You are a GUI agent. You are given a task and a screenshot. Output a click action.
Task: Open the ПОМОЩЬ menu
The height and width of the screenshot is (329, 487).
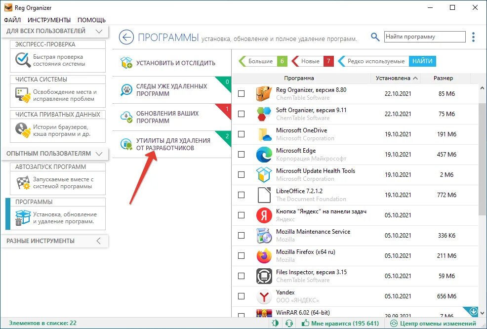(92, 20)
